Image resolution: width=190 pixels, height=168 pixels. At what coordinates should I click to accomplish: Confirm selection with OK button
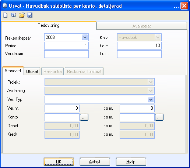point(59,162)
